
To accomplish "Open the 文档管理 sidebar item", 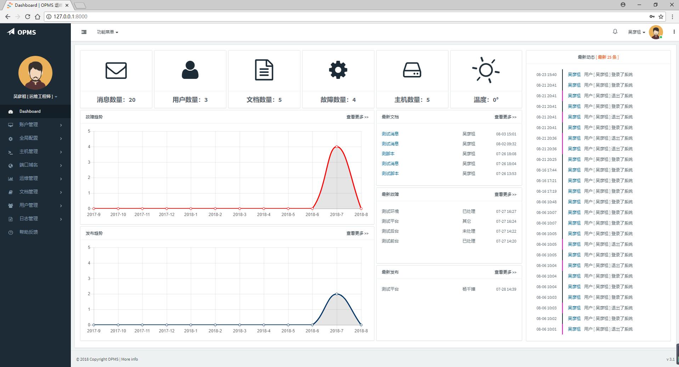I will click(x=35, y=192).
